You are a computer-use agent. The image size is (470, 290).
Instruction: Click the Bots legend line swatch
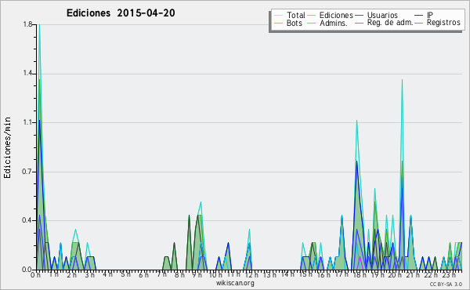click(278, 23)
